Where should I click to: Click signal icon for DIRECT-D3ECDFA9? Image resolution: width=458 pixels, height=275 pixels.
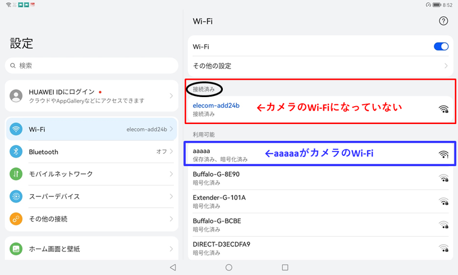click(x=443, y=248)
